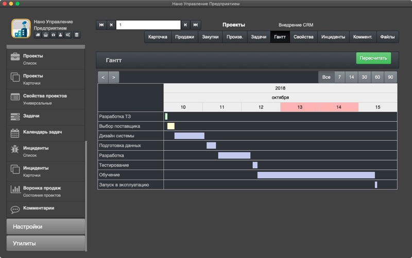This screenshot has width=412, height=258.
Task: Select the 7-day range toggle
Action: 339,77
